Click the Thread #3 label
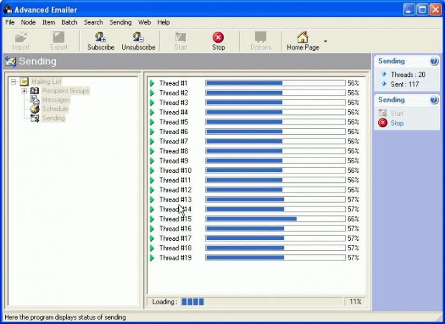This screenshot has width=445, height=324. coord(173,103)
